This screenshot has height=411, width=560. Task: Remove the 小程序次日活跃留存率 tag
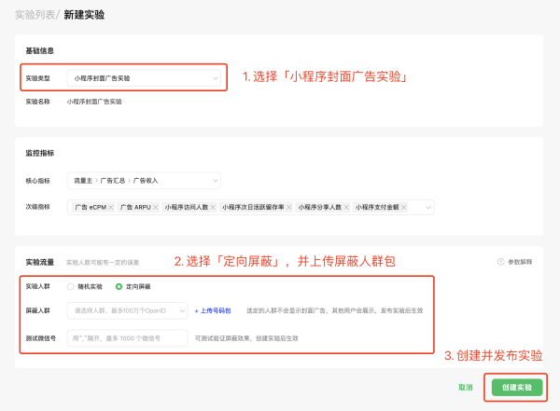coord(289,207)
